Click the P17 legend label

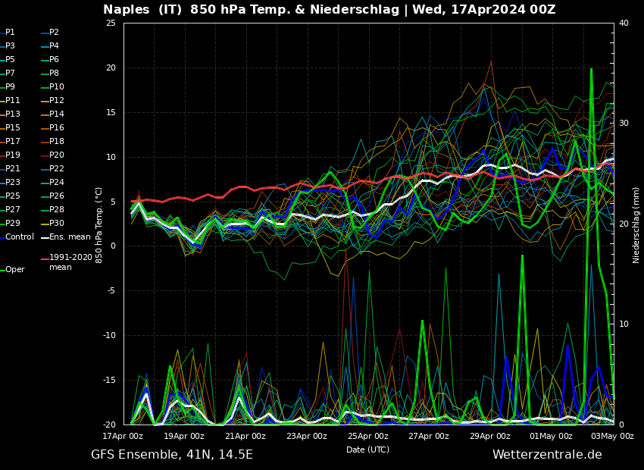10,141
